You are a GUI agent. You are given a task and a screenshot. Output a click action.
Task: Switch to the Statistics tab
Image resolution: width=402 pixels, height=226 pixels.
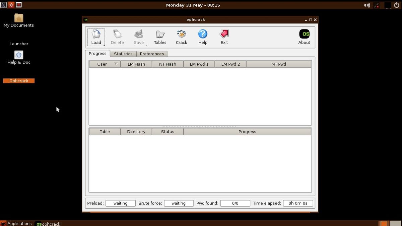coord(123,54)
